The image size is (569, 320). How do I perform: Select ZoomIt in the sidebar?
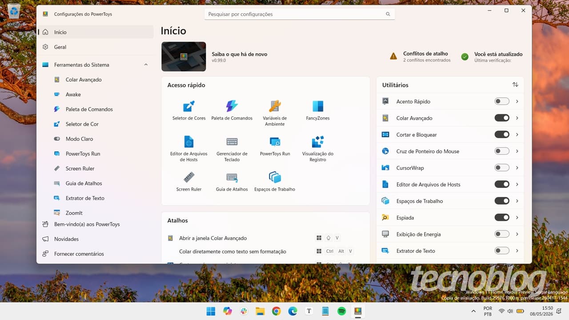[x=96, y=212]
